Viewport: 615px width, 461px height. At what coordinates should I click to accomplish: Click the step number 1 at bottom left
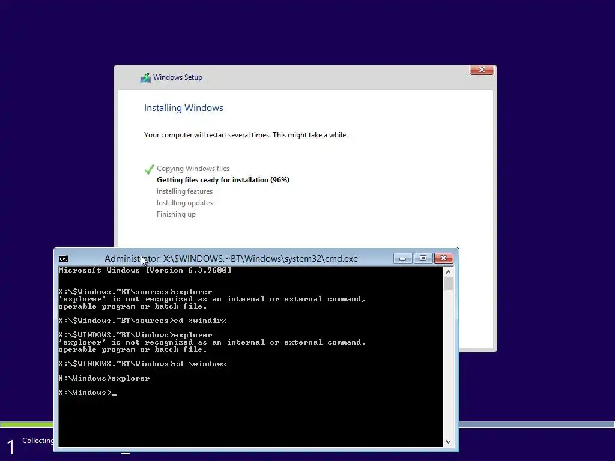(x=11, y=447)
